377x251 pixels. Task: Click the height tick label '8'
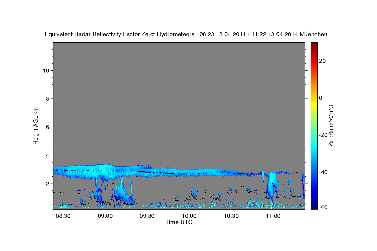(x=48, y=99)
